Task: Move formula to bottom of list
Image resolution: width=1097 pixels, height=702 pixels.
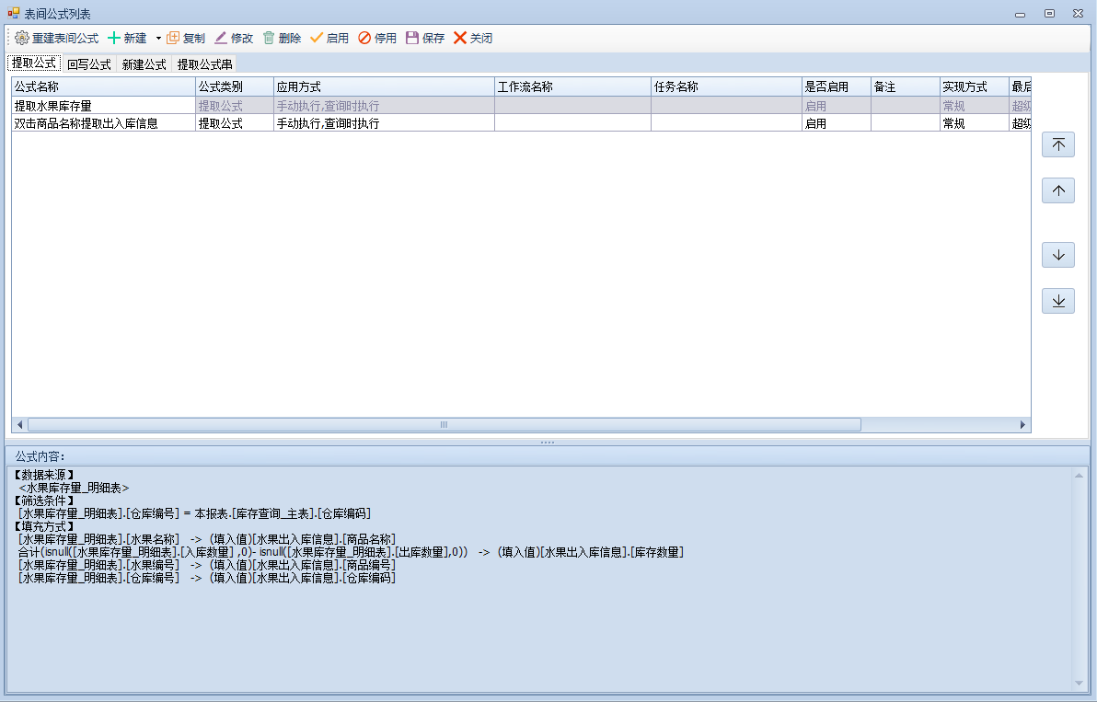Action: (1058, 301)
